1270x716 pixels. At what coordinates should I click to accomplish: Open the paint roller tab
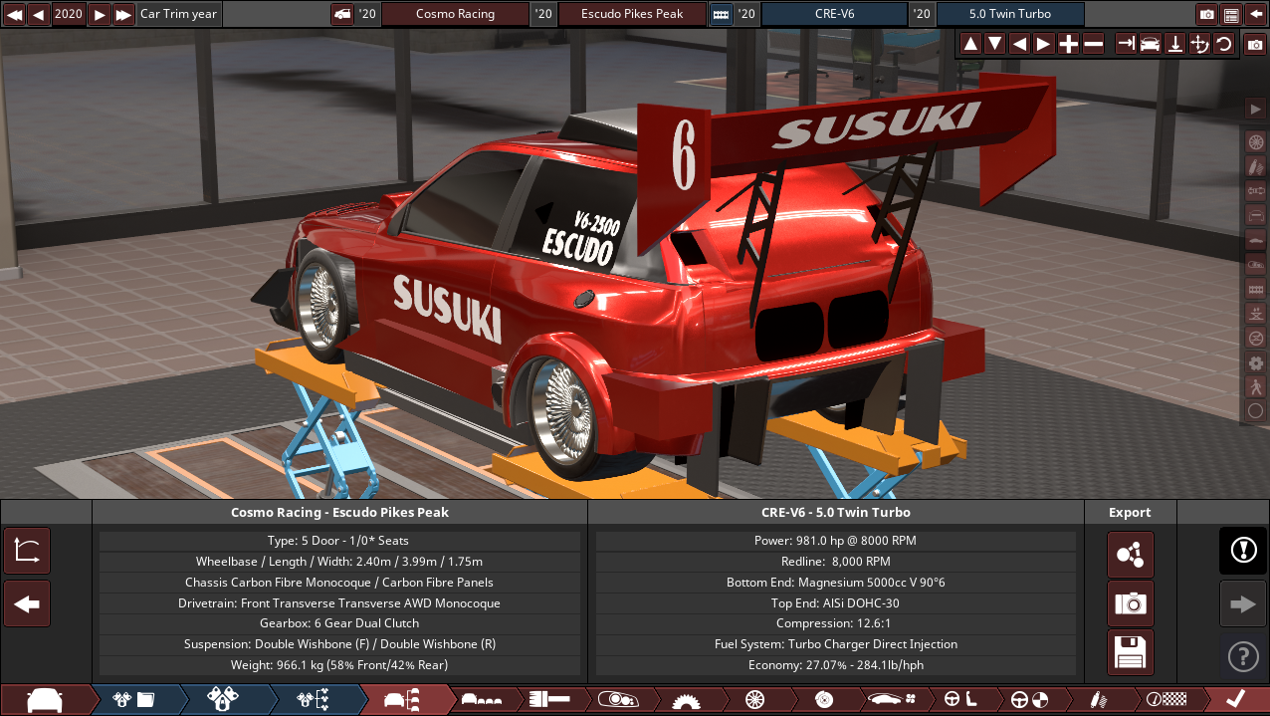pos(549,700)
